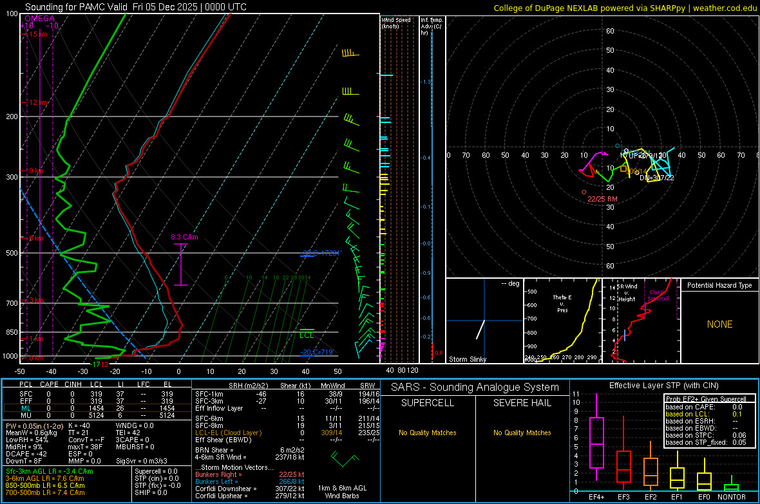Click the 'CAPE' column header in the parcel table
This screenshot has height=504, width=760.
49,384
